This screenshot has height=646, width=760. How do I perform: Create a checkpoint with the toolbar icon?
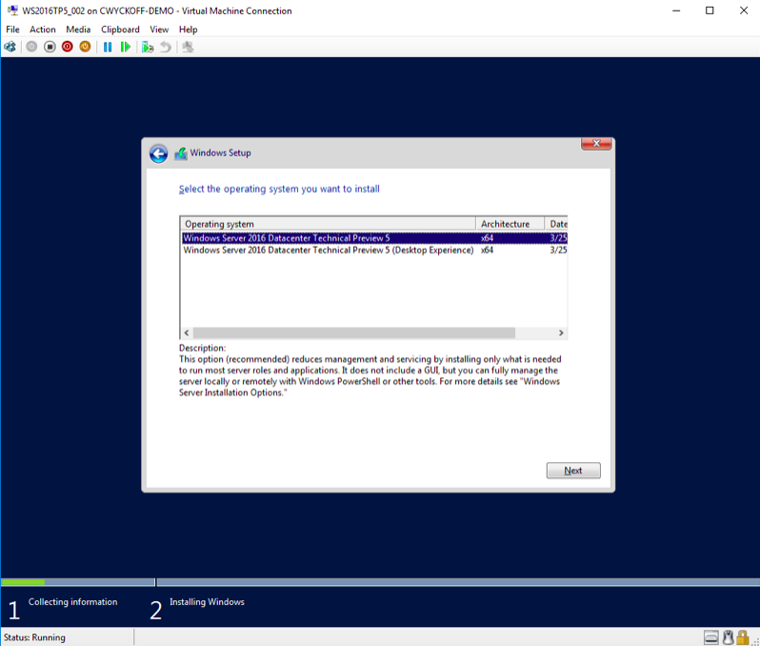[148, 47]
